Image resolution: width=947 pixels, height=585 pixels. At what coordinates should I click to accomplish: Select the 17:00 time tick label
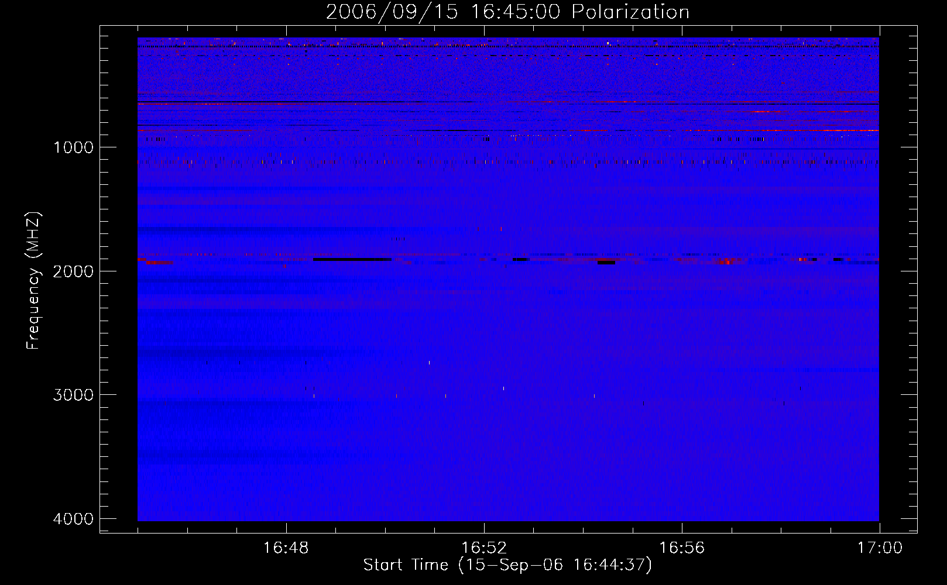click(880, 548)
